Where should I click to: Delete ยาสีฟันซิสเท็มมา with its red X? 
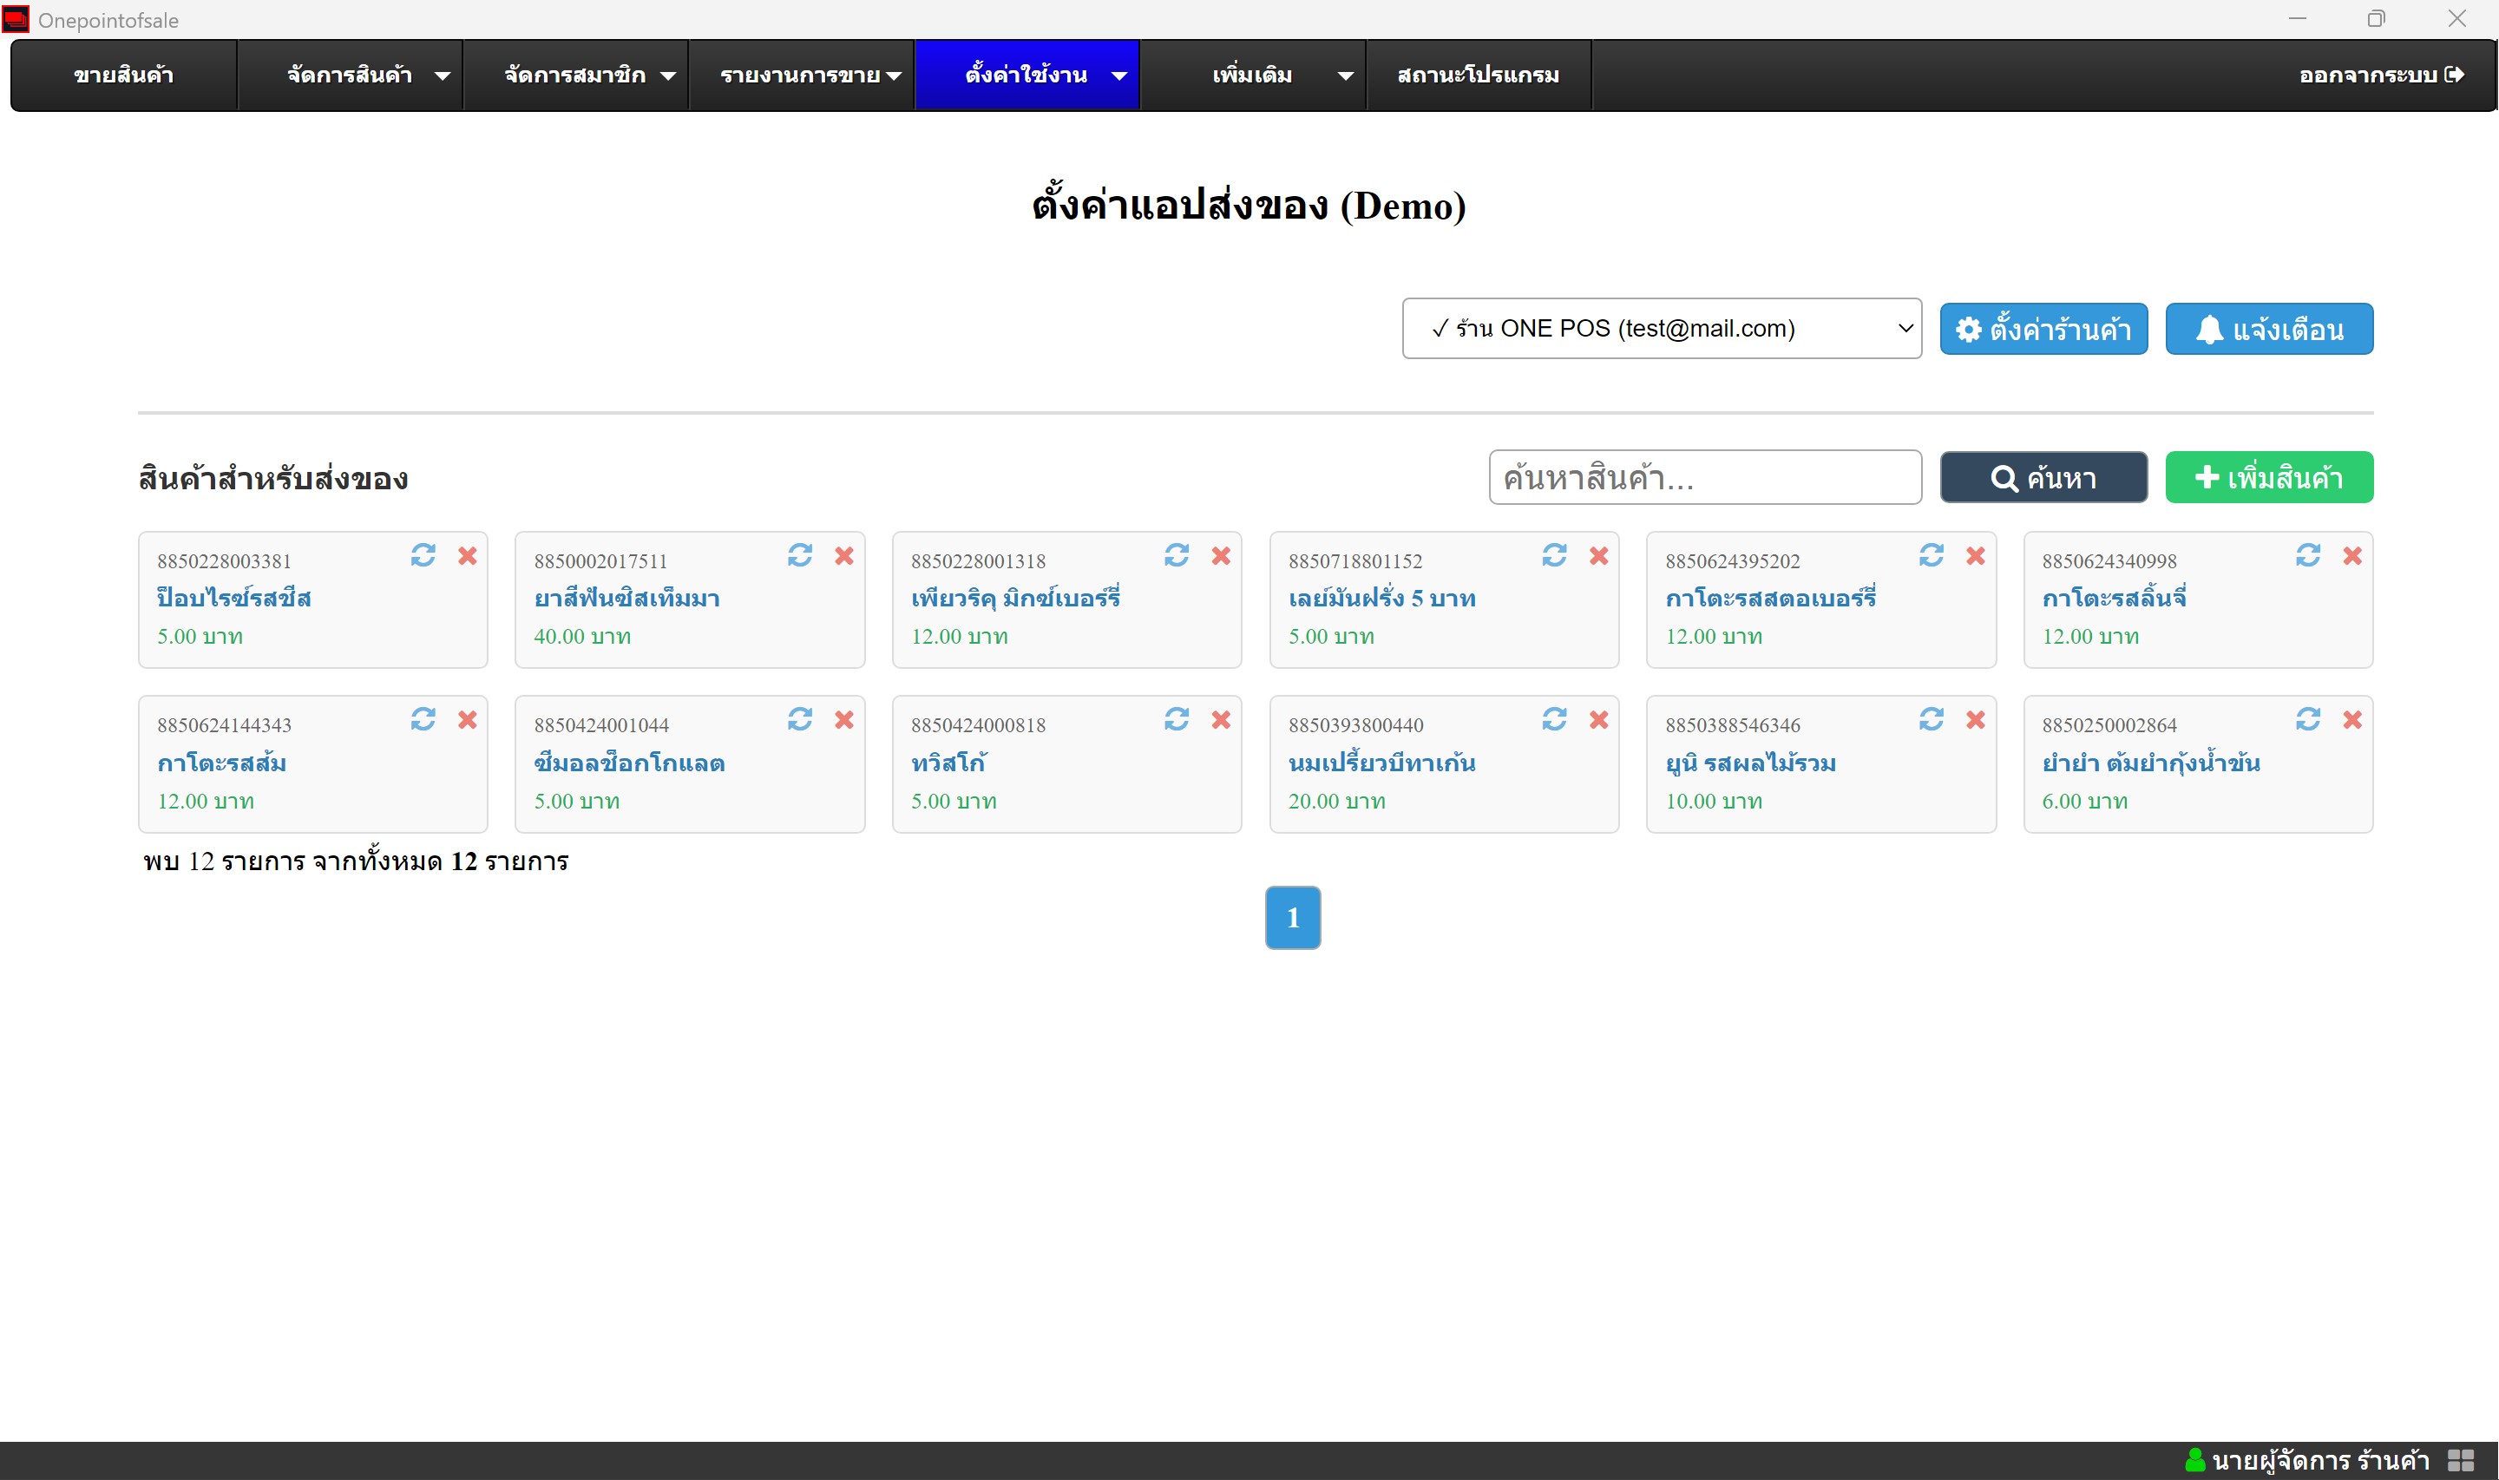click(x=843, y=555)
